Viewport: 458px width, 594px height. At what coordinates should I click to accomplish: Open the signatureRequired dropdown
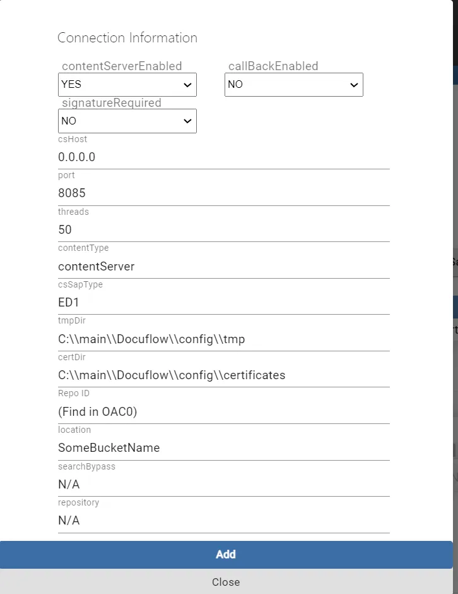(127, 121)
